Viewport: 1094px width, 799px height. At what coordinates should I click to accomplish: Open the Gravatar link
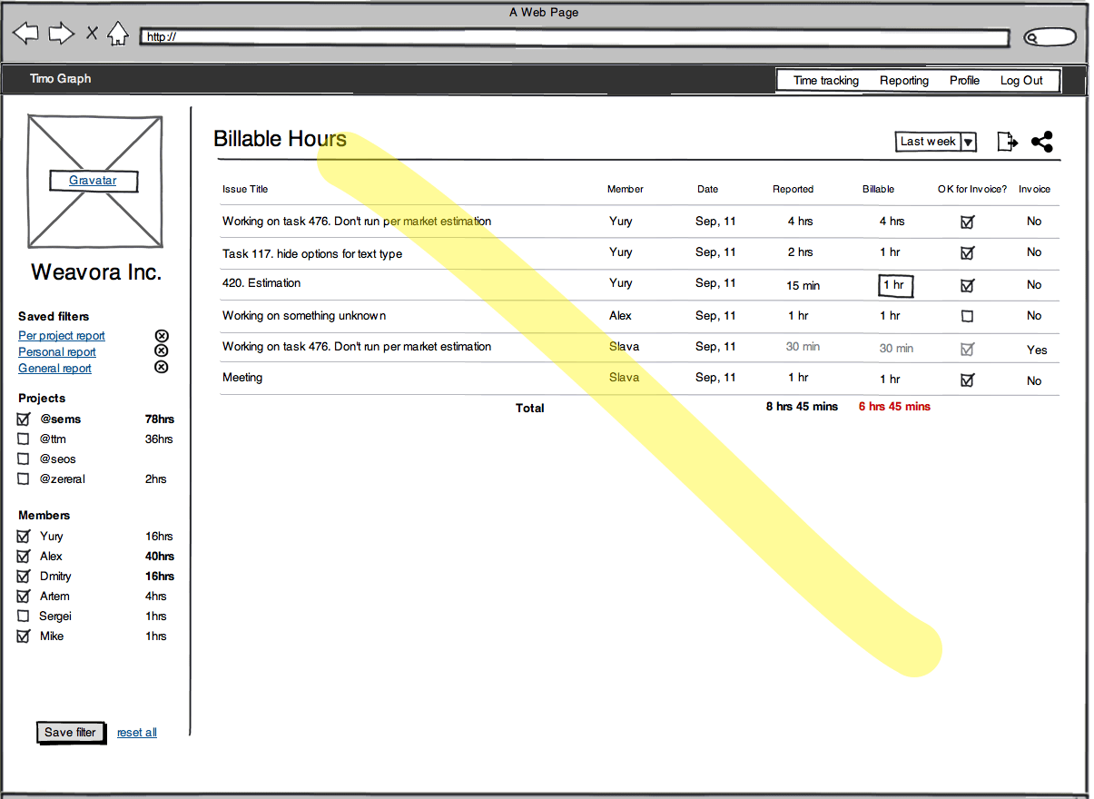pos(93,181)
